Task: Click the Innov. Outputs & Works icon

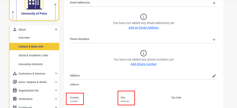Action: coord(15,82)
